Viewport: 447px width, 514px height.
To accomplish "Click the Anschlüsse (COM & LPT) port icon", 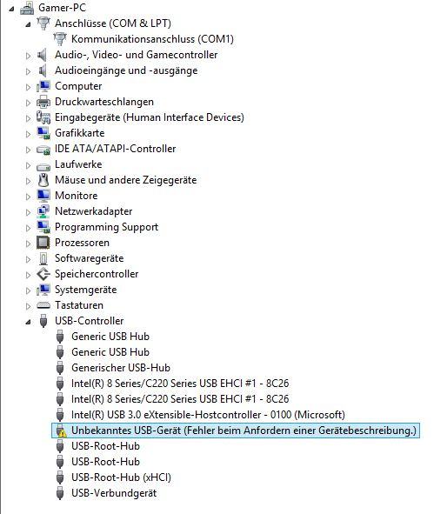I will pyautogui.click(x=43, y=23).
